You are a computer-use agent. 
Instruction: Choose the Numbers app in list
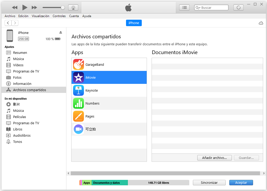92,103
